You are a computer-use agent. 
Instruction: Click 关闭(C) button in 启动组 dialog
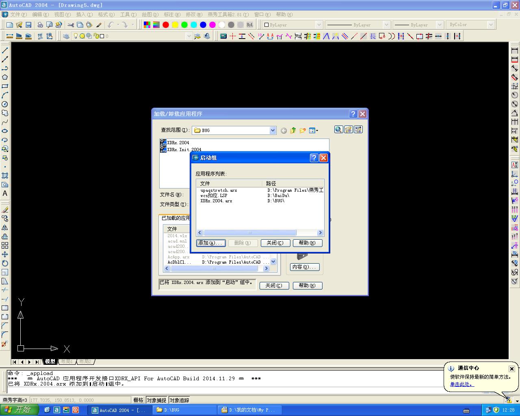(x=275, y=243)
